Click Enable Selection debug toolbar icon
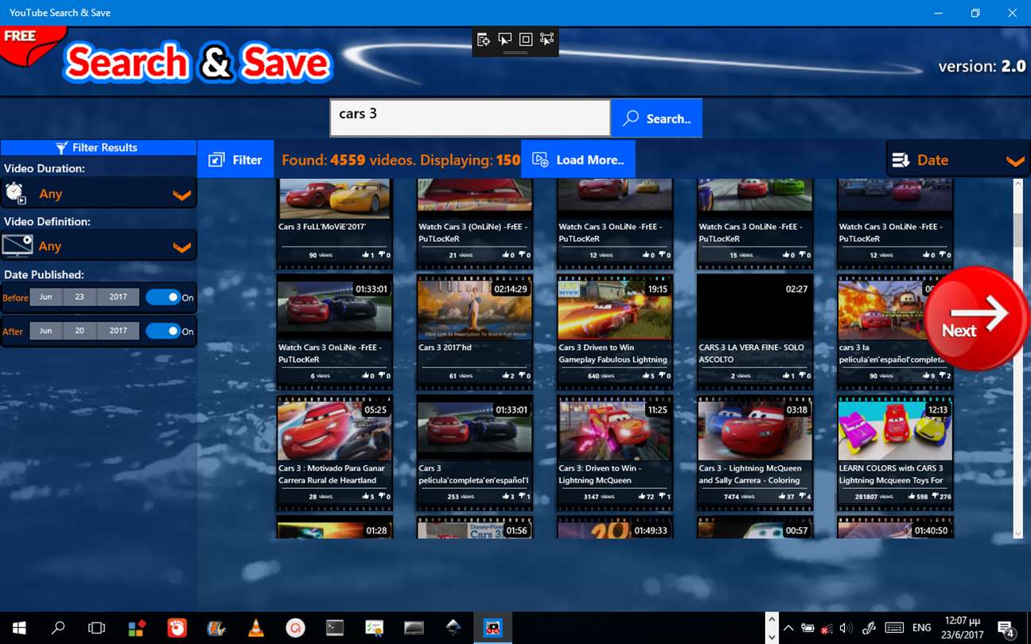This screenshot has width=1031, height=644. (x=504, y=40)
